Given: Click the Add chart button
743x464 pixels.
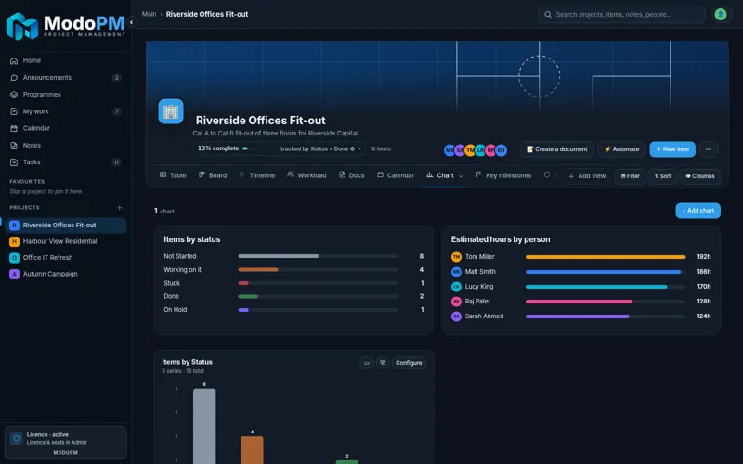Looking at the screenshot, I should pos(698,211).
